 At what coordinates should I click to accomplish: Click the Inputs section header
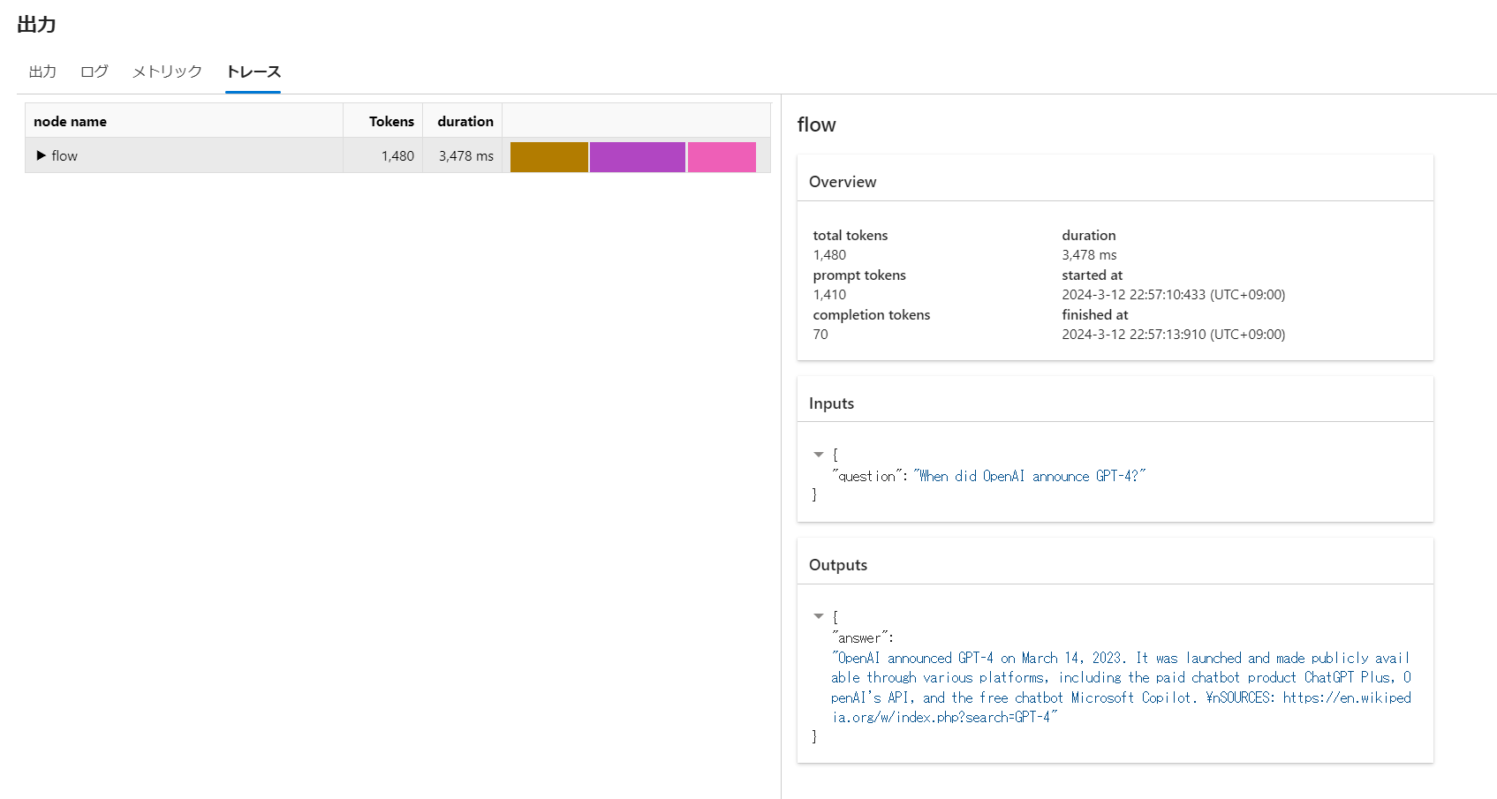tap(831, 403)
